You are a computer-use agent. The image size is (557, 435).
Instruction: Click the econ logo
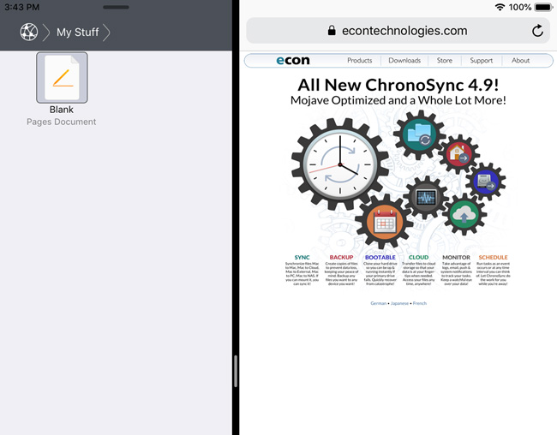click(x=293, y=61)
